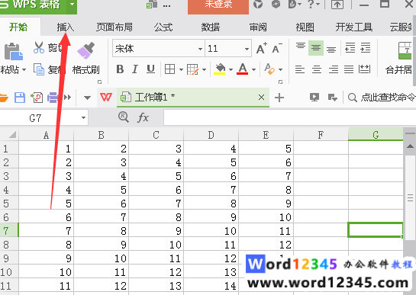Open font group dialog launcher
Image resolution: width=416 pixels, height=295 pixels.
pyautogui.click(x=280, y=82)
